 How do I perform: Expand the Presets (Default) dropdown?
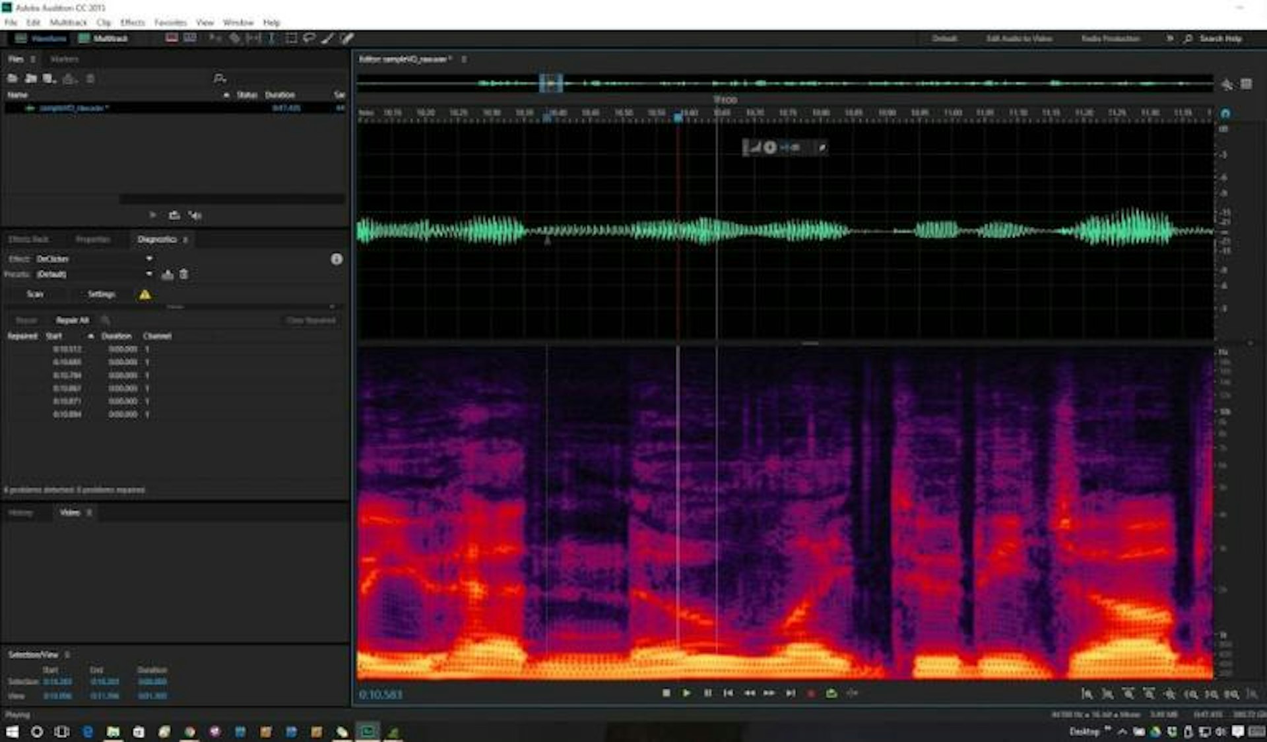point(94,274)
